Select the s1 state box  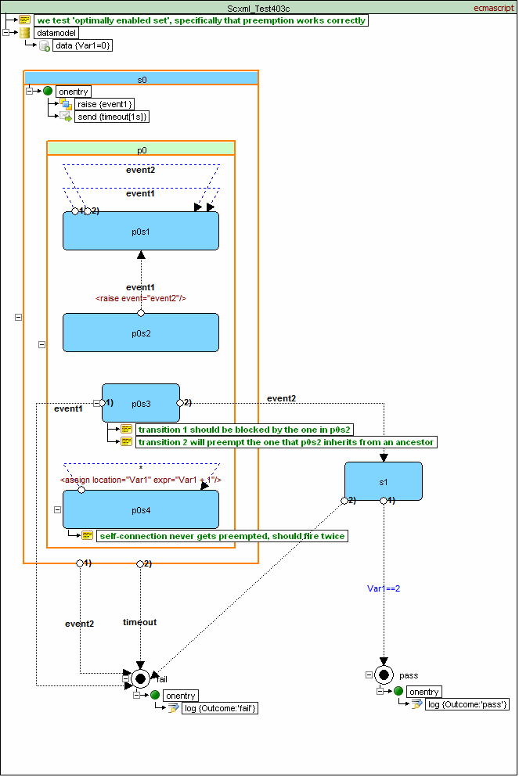tap(383, 480)
